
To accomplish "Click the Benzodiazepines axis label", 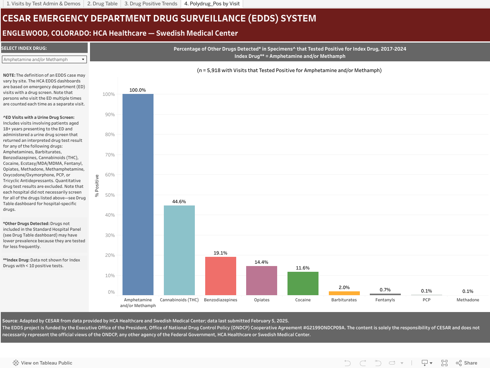I will pos(220,300).
